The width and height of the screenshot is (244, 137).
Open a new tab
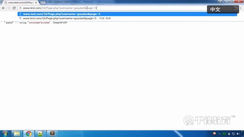[43, 3]
